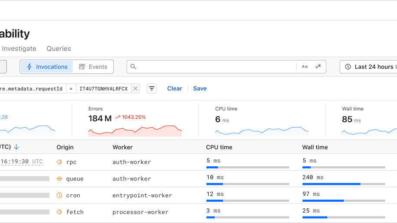Screen dimensions: 397x223
Task: Open the Queries tab
Action: [x=59, y=48]
